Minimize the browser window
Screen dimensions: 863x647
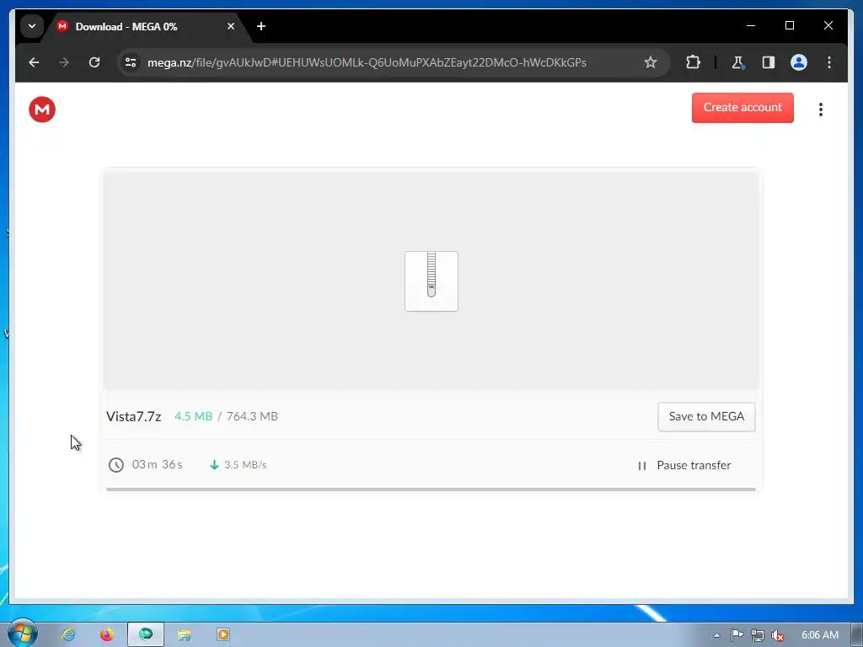pyautogui.click(x=751, y=26)
